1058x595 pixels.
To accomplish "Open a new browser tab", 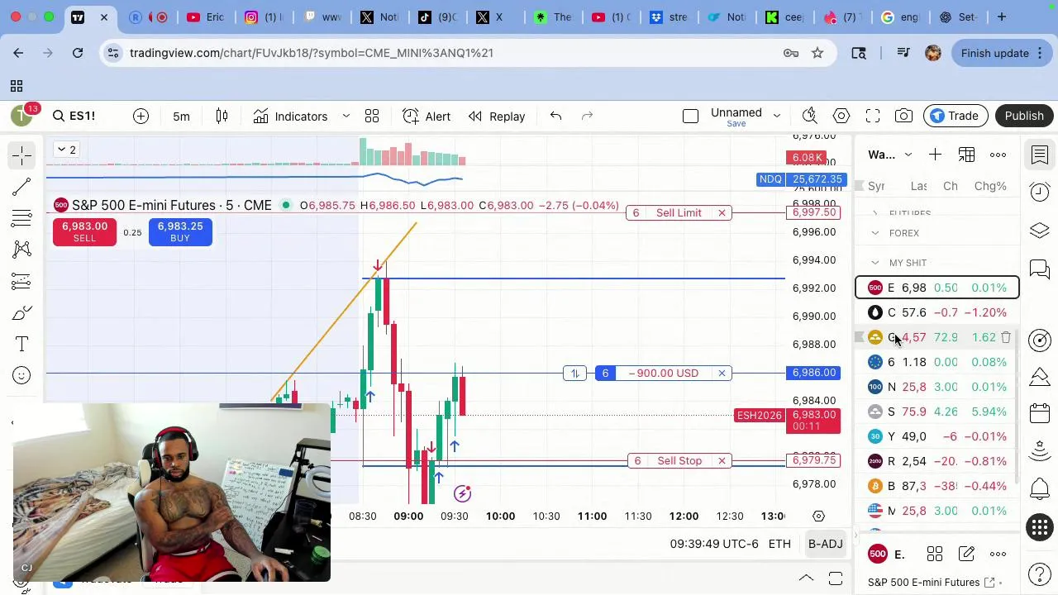I will pos(1002,17).
